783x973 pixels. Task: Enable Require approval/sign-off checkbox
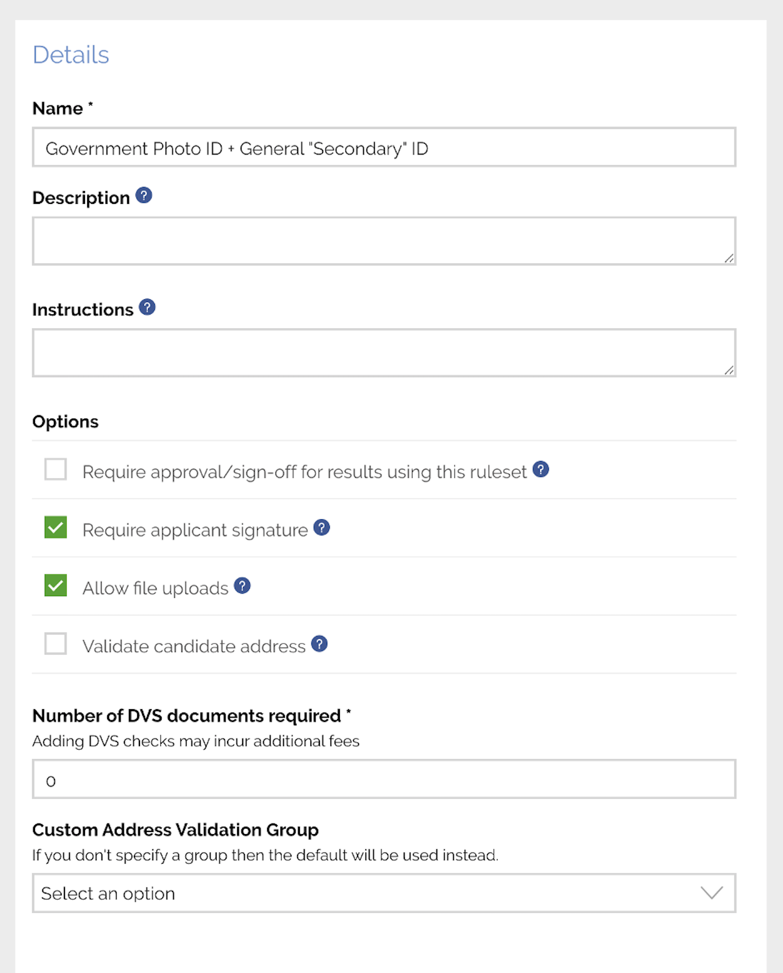pyautogui.click(x=56, y=469)
